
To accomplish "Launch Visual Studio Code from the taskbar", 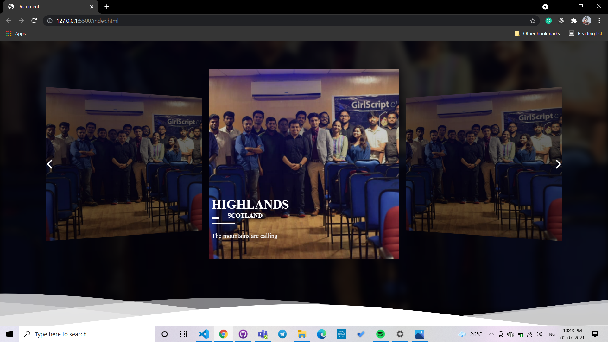I will 204,334.
